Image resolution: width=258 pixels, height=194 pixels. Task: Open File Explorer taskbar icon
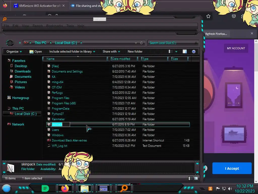tap(85, 188)
